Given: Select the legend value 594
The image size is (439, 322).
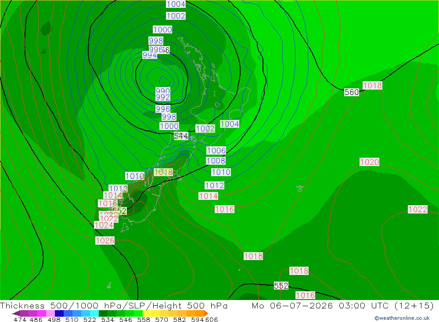Looking at the screenshot, I should pyautogui.click(x=198, y=319).
